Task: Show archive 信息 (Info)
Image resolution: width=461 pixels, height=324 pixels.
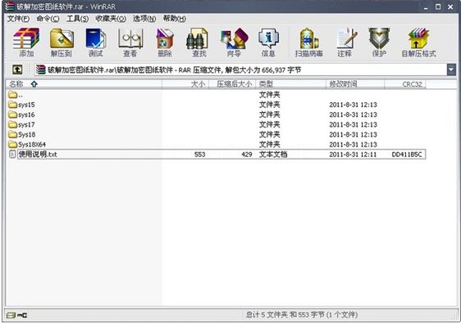Action: pyautogui.click(x=268, y=43)
